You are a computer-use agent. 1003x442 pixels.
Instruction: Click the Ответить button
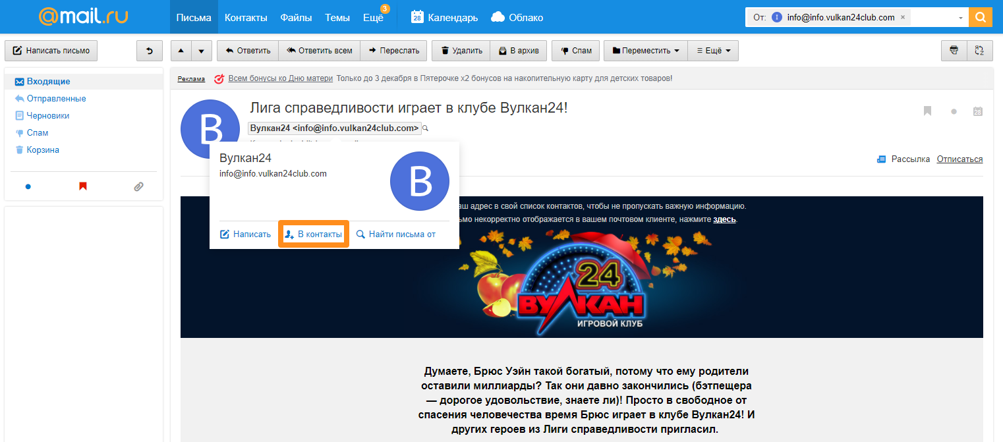coord(248,51)
